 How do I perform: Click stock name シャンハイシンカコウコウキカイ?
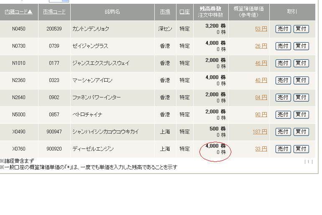[x=105, y=132]
